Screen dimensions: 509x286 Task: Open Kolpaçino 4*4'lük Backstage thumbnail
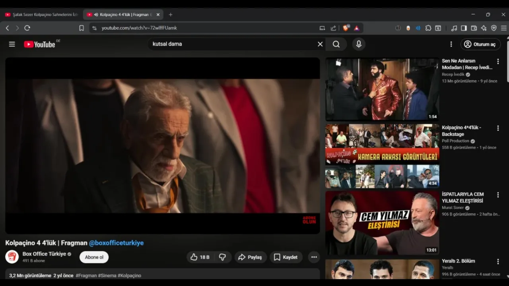click(382, 156)
